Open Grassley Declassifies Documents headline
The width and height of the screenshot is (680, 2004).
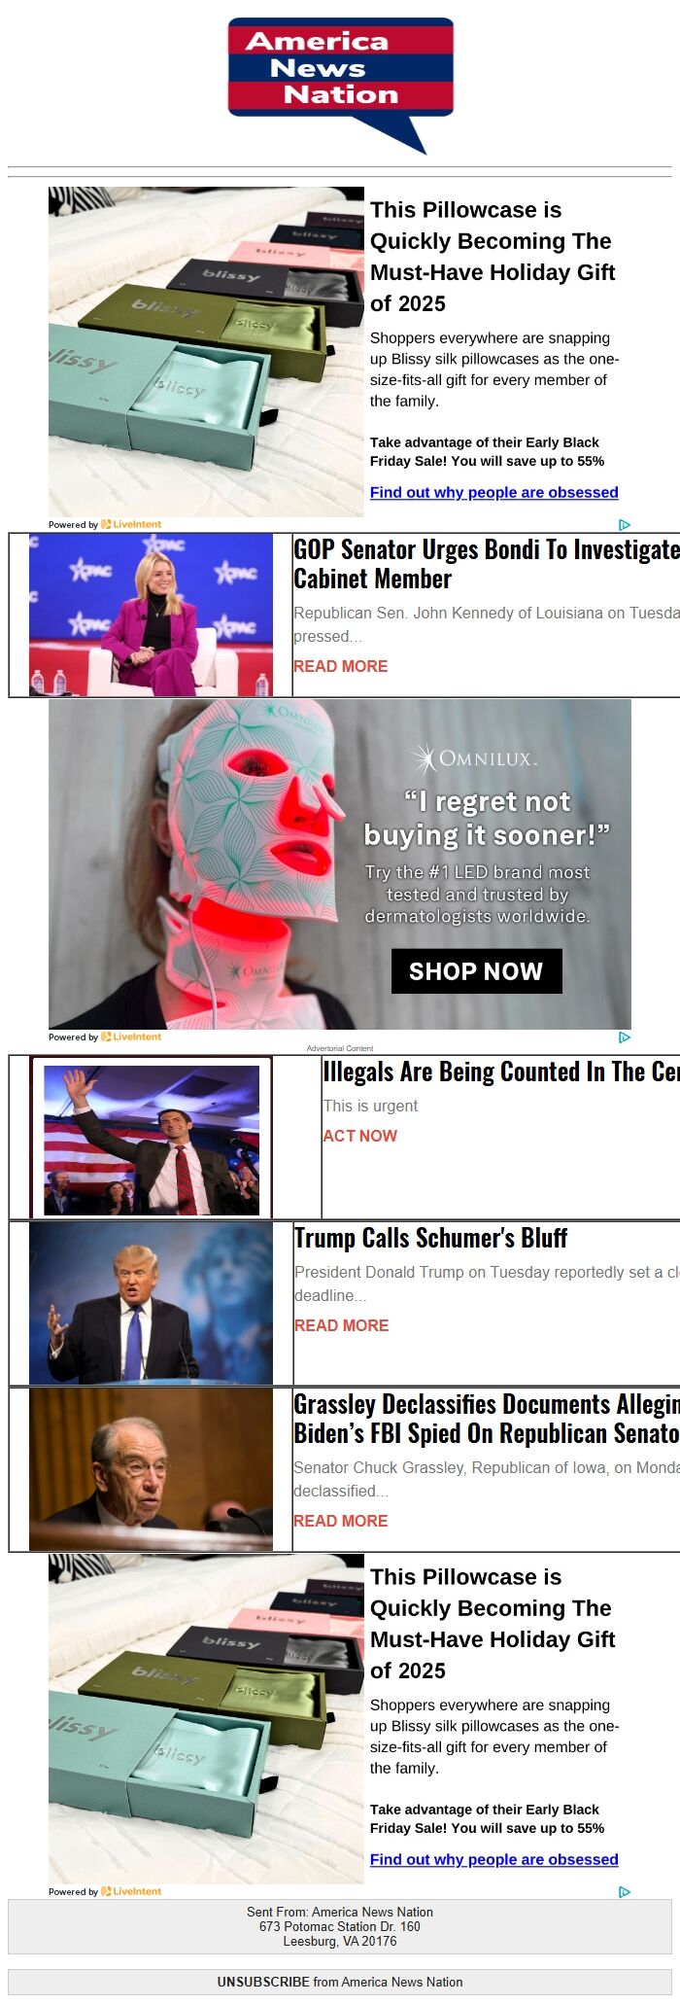[487, 1419]
